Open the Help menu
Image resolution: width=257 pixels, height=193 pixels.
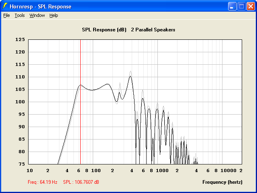[x=54, y=15]
